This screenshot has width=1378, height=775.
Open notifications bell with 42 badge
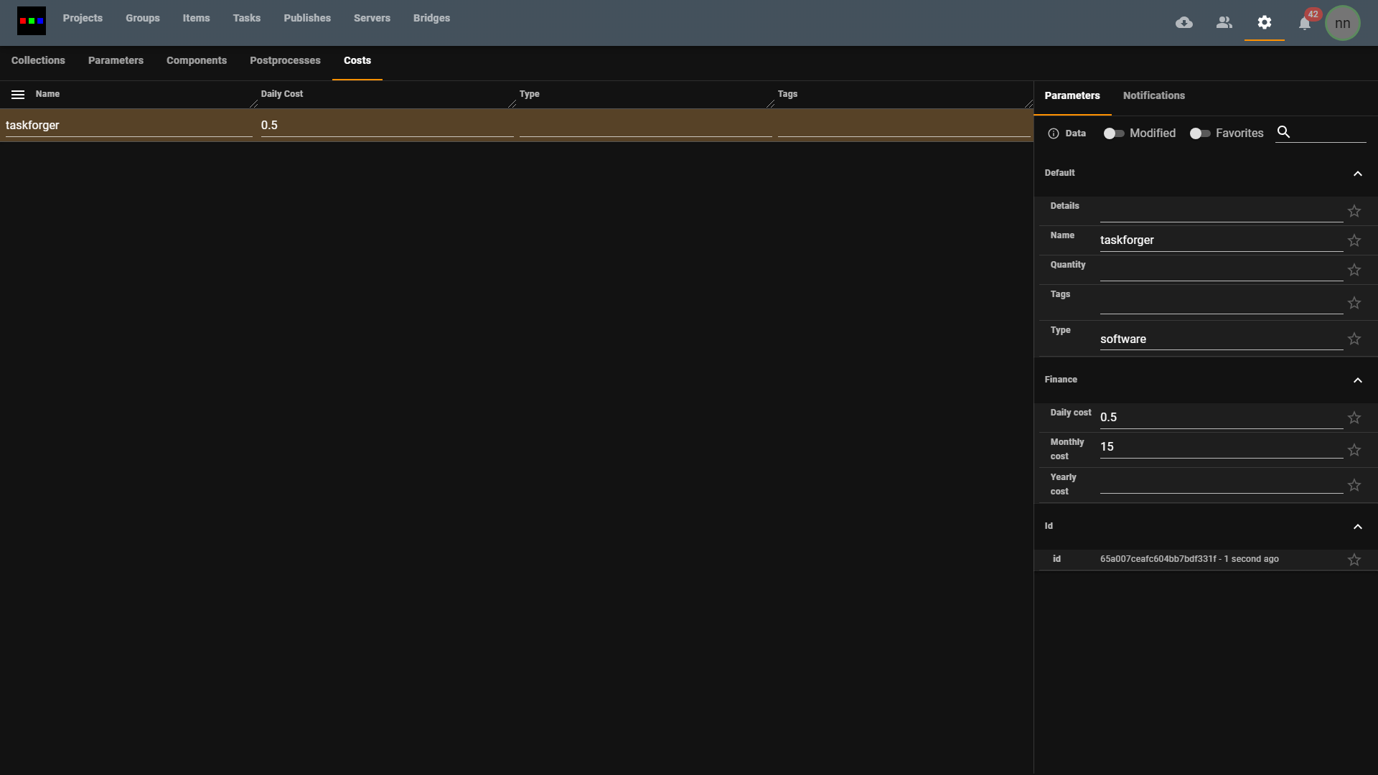(x=1305, y=24)
